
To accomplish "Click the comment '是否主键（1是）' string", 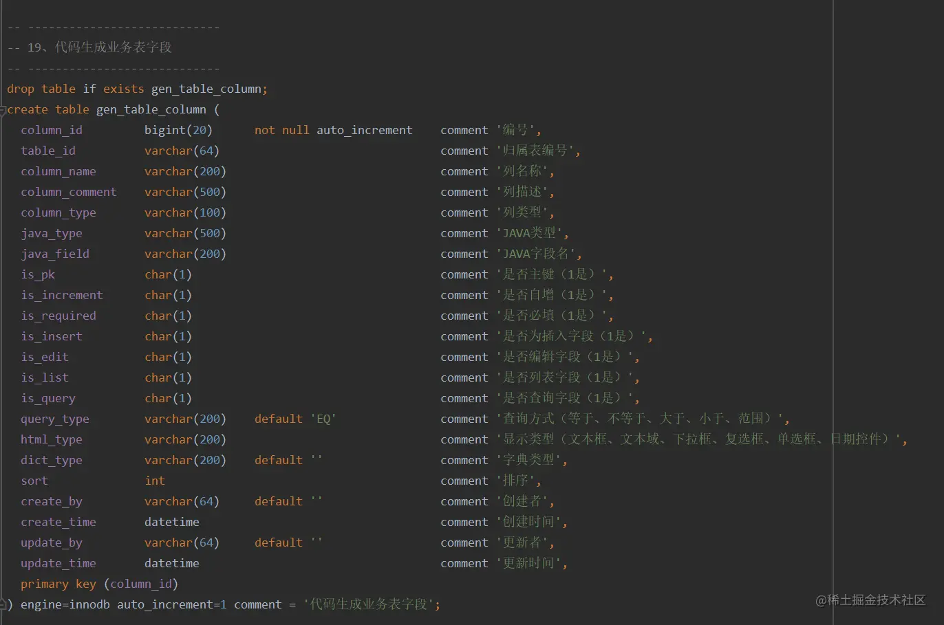I will tap(553, 275).
